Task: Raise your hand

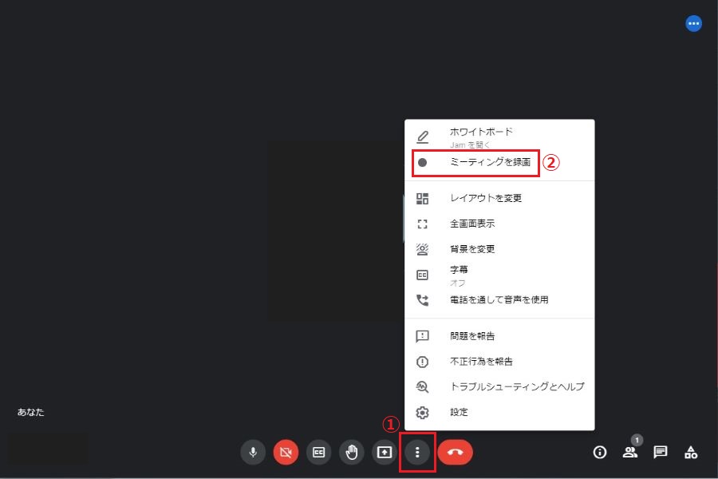Action: click(351, 452)
